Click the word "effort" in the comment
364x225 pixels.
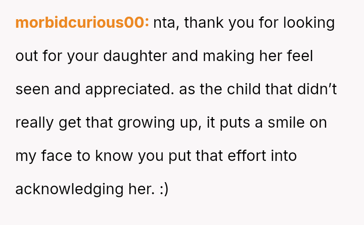pyautogui.click(x=242, y=156)
